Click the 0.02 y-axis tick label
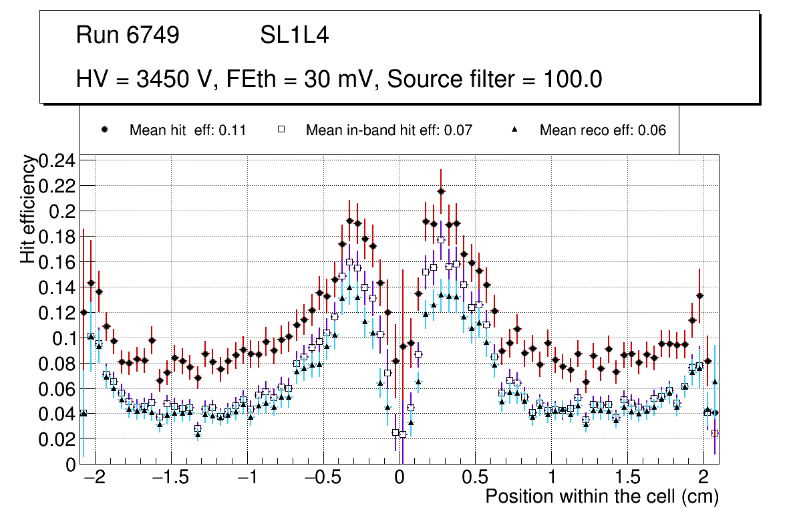 pos(58,439)
